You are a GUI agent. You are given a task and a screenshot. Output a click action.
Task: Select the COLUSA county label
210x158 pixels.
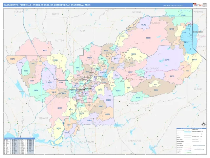[x=18, y=12]
